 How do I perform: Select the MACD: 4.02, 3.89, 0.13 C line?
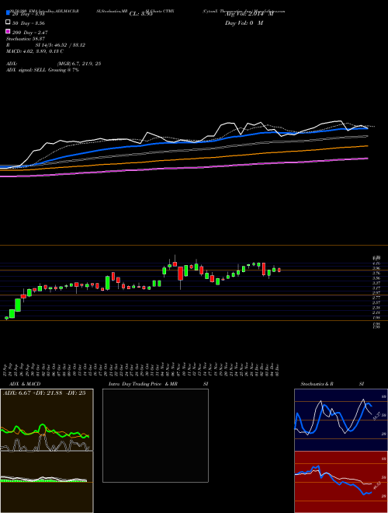tap(35, 51)
